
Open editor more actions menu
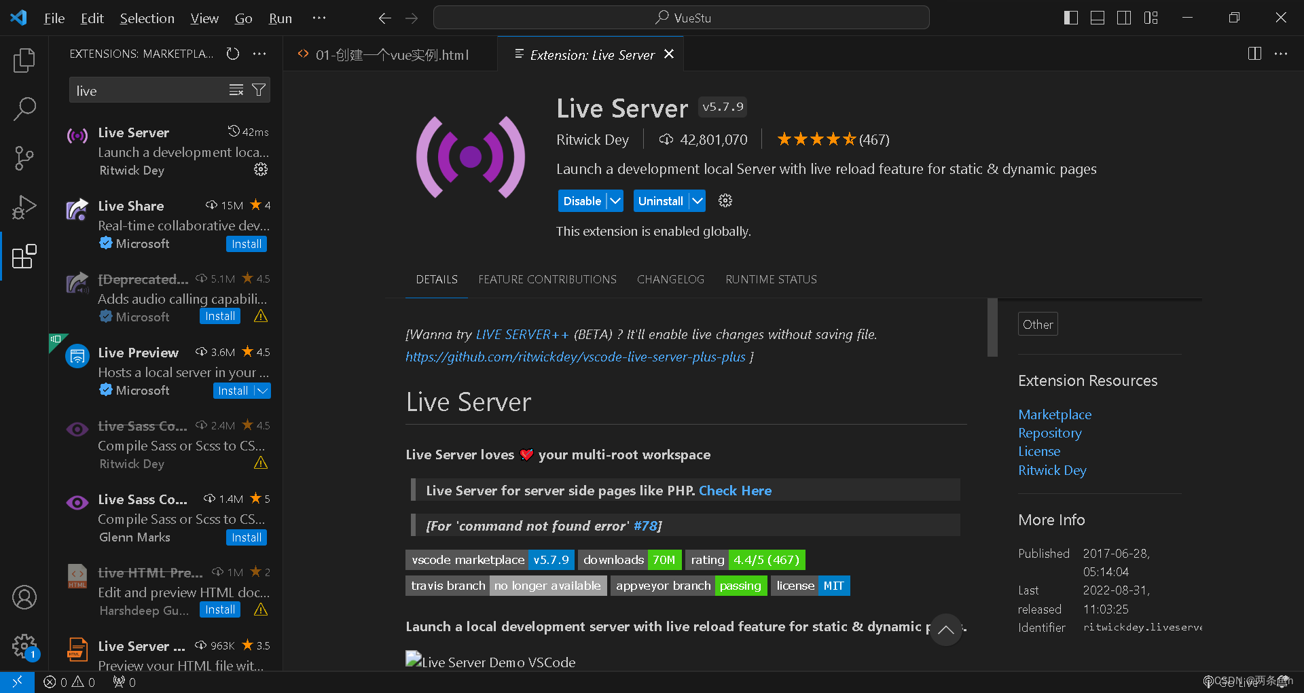(1281, 54)
